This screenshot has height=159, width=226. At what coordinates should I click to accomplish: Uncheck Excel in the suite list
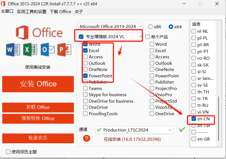pyautogui.click(x=85, y=50)
